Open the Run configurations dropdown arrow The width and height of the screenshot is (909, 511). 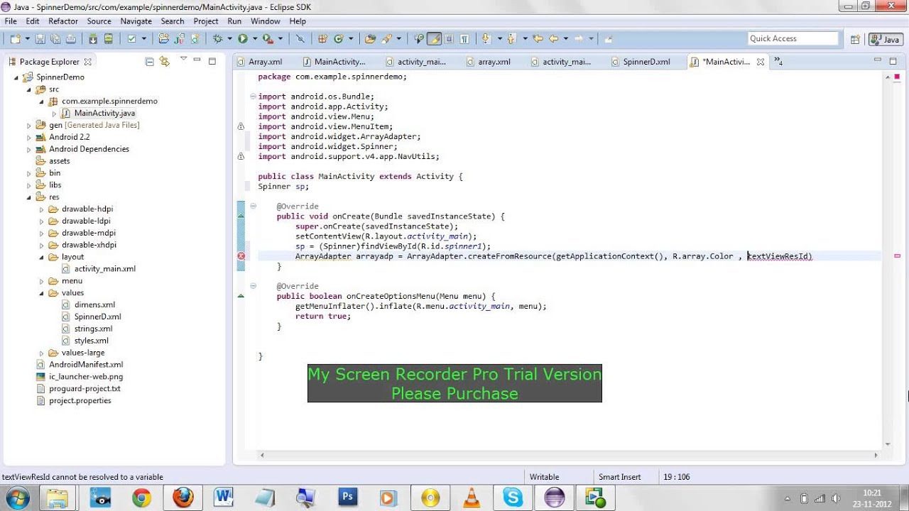coord(255,39)
